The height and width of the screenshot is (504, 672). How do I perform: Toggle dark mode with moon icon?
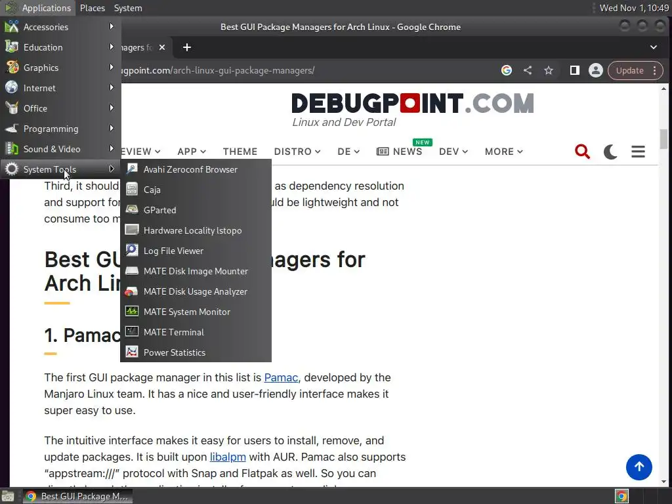pos(610,152)
